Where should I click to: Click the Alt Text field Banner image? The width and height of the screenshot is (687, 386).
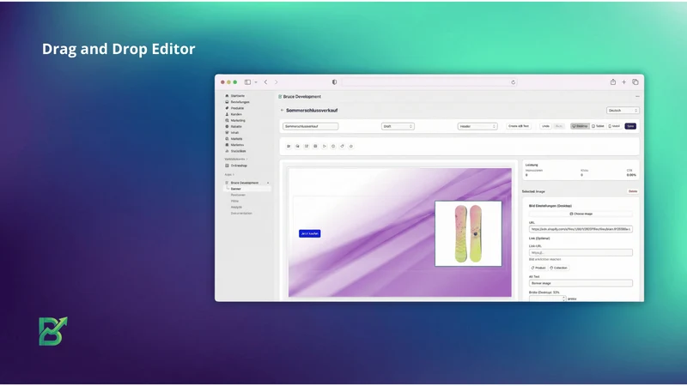581,283
